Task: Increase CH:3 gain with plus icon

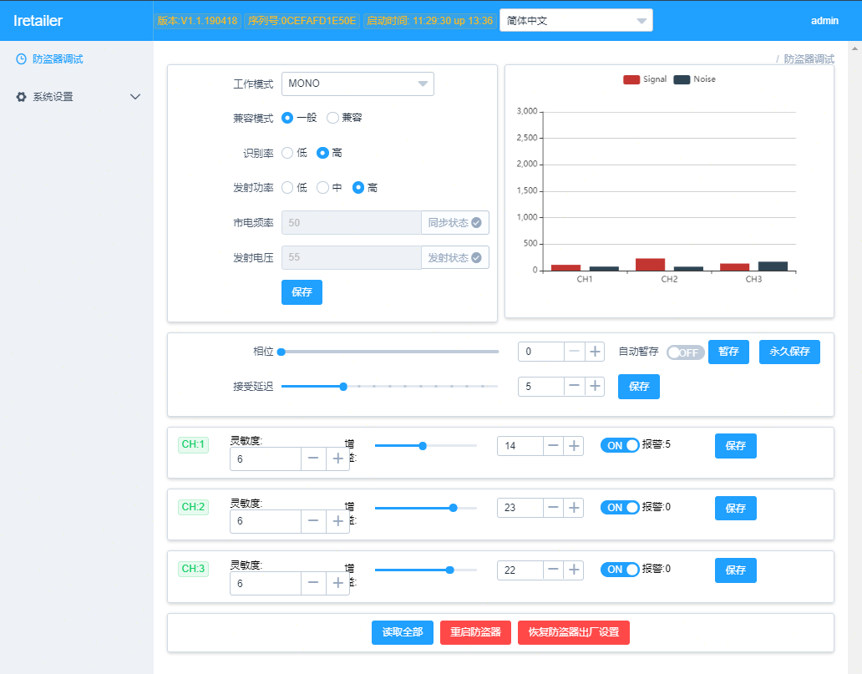Action: [x=574, y=570]
